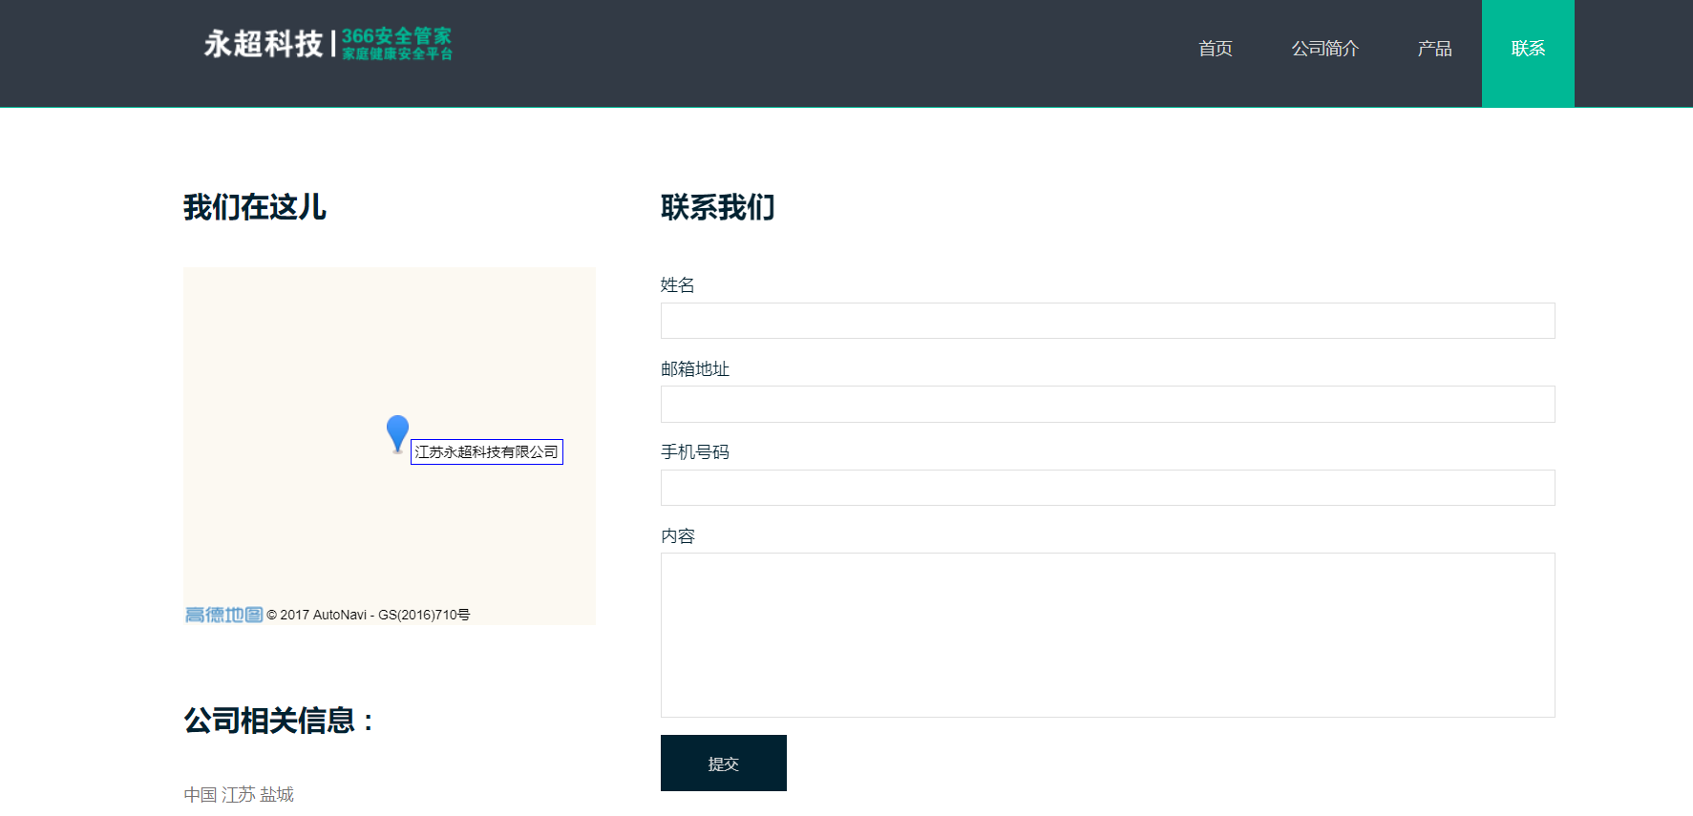This screenshot has height=816, width=1693.
Task: Click the 内容 message textarea
Action: (x=1108, y=635)
